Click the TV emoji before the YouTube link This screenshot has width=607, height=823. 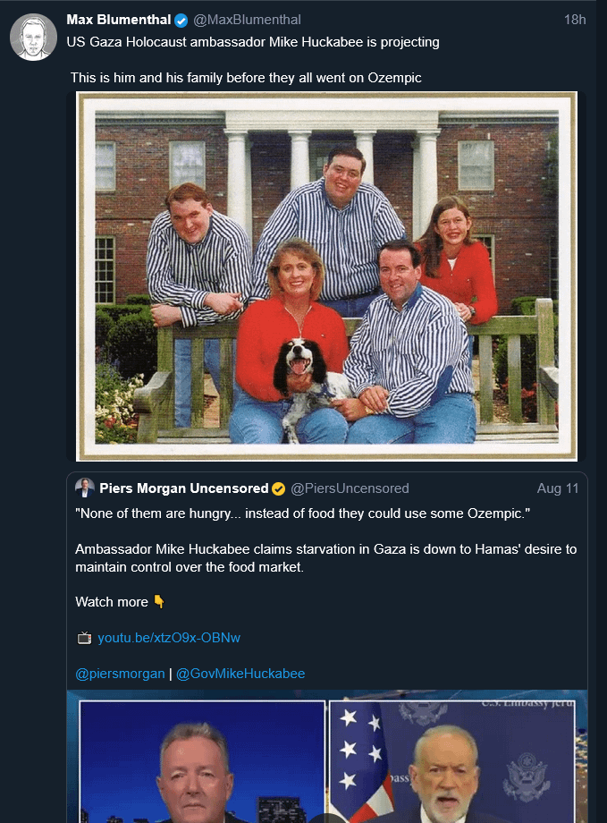point(84,638)
